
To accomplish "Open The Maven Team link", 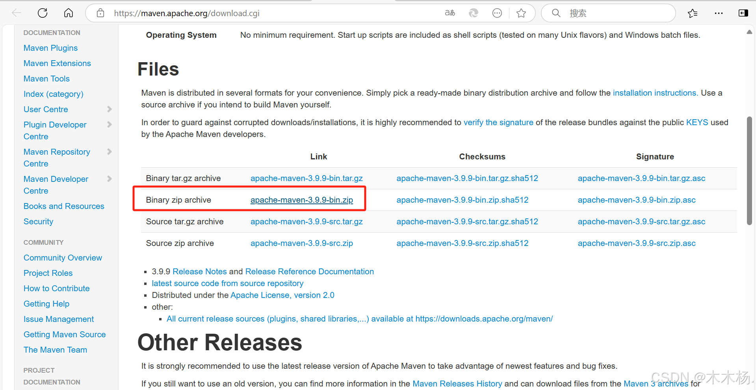I will click(55, 350).
